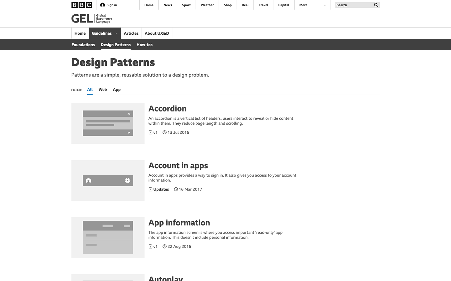Open BBC Travel link
The height and width of the screenshot is (281, 451).
(x=263, y=5)
